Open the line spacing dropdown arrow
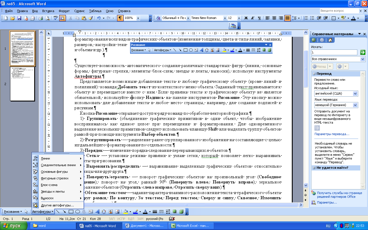 (299, 18)
